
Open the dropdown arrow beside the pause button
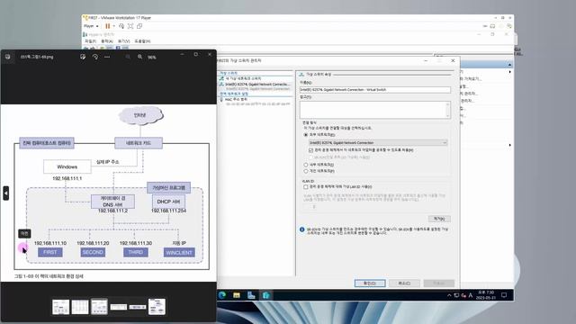(x=113, y=26)
